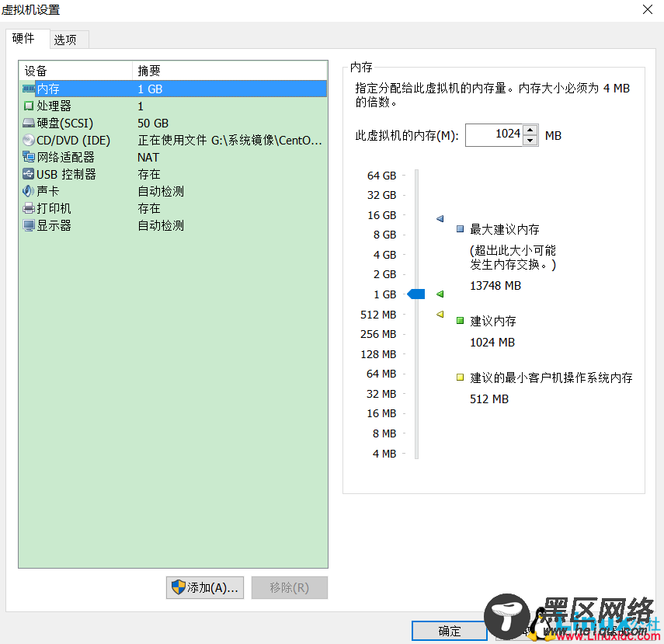Click the sound card 自动检测 summary

click(161, 192)
